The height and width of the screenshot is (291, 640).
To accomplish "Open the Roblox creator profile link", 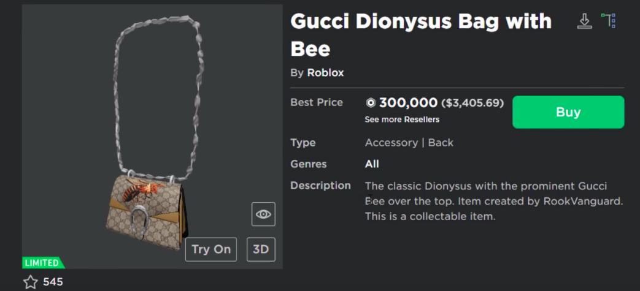I will coord(325,73).
